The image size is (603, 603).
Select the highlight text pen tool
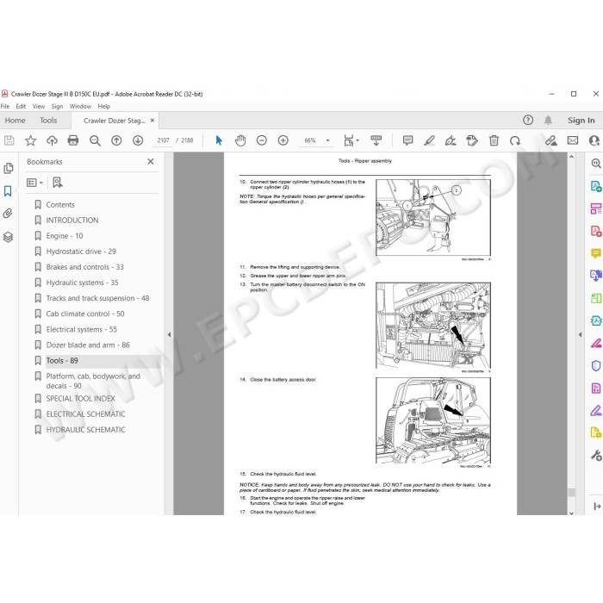[x=429, y=140]
